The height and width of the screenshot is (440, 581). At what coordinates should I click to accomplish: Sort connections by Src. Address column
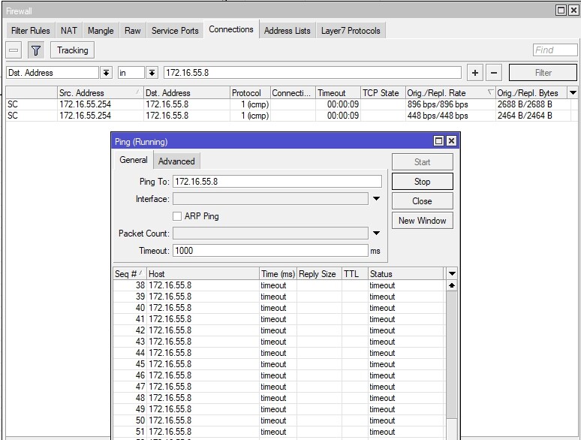(98, 93)
